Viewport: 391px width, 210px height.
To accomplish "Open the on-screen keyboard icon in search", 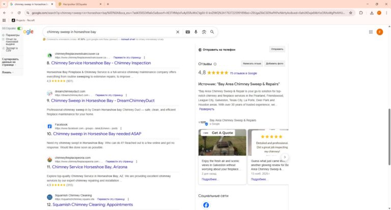I will pos(188,32).
